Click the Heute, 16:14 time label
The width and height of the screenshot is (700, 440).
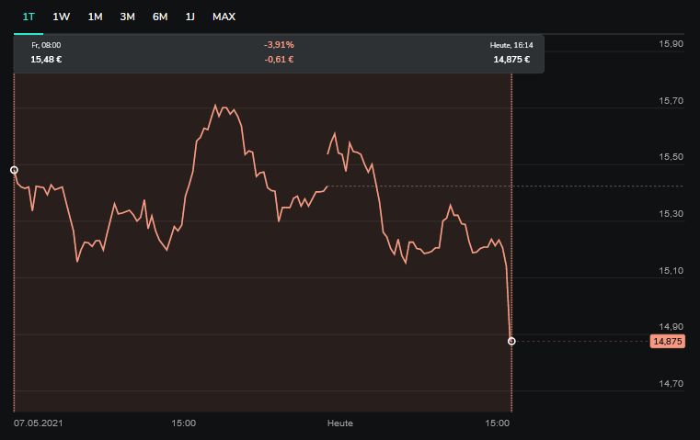(511, 44)
